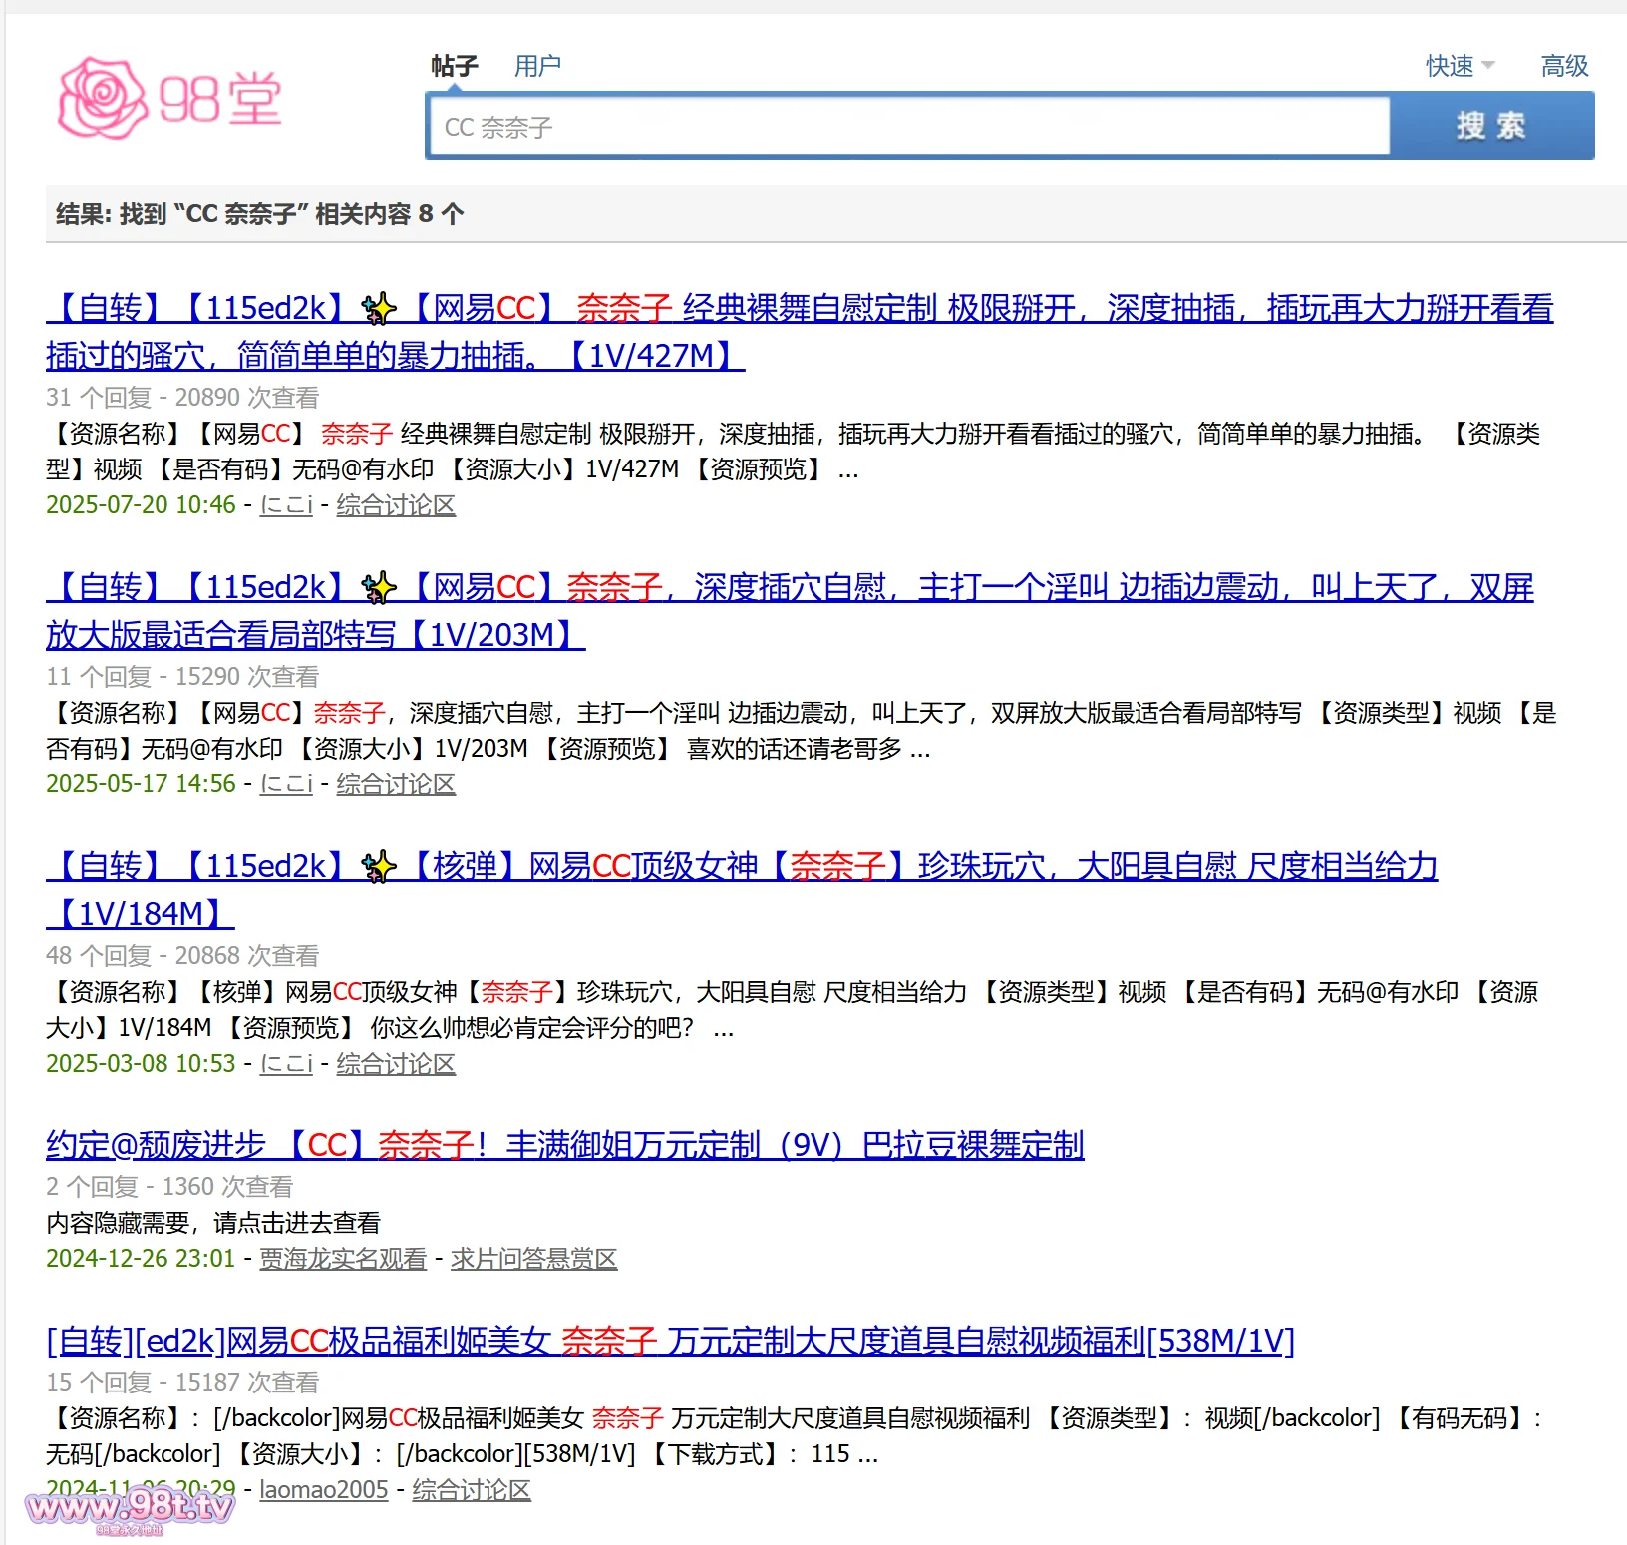Go to the 求片问答悬赏区 forum
This screenshot has width=1627, height=1545.
click(x=533, y=1259)
